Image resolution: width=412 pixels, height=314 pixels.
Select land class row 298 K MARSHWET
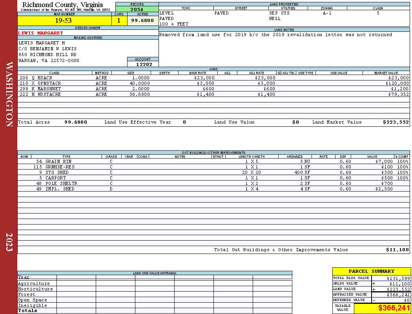213,89
